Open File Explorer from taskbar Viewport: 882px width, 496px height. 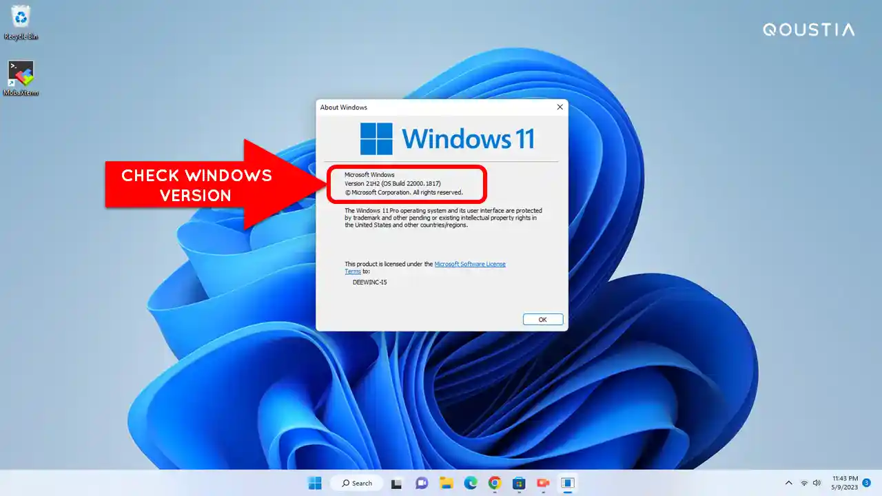446,483
